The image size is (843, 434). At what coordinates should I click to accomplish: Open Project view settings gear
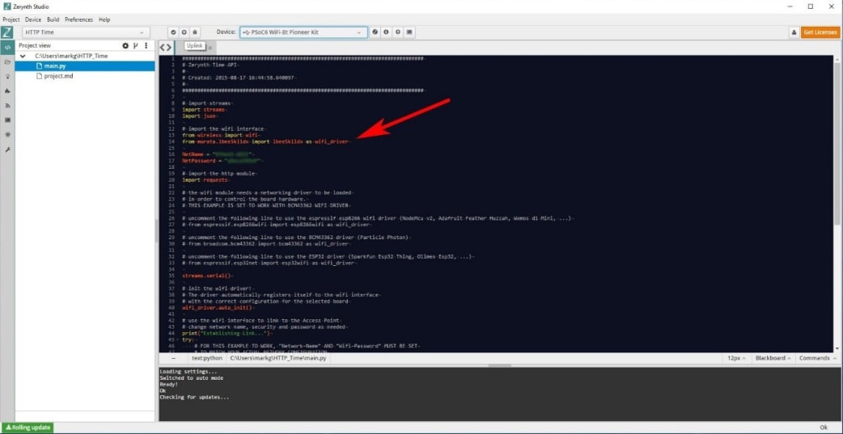(x=125, y=45)
